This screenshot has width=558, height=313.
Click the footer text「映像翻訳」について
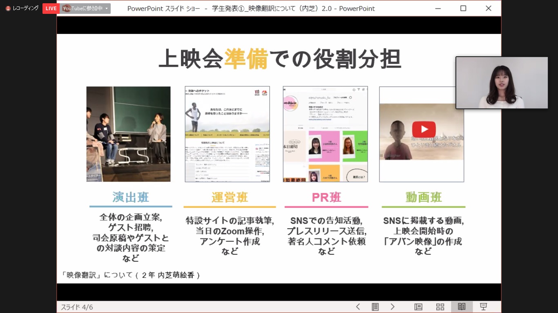(x=130, y=275)
